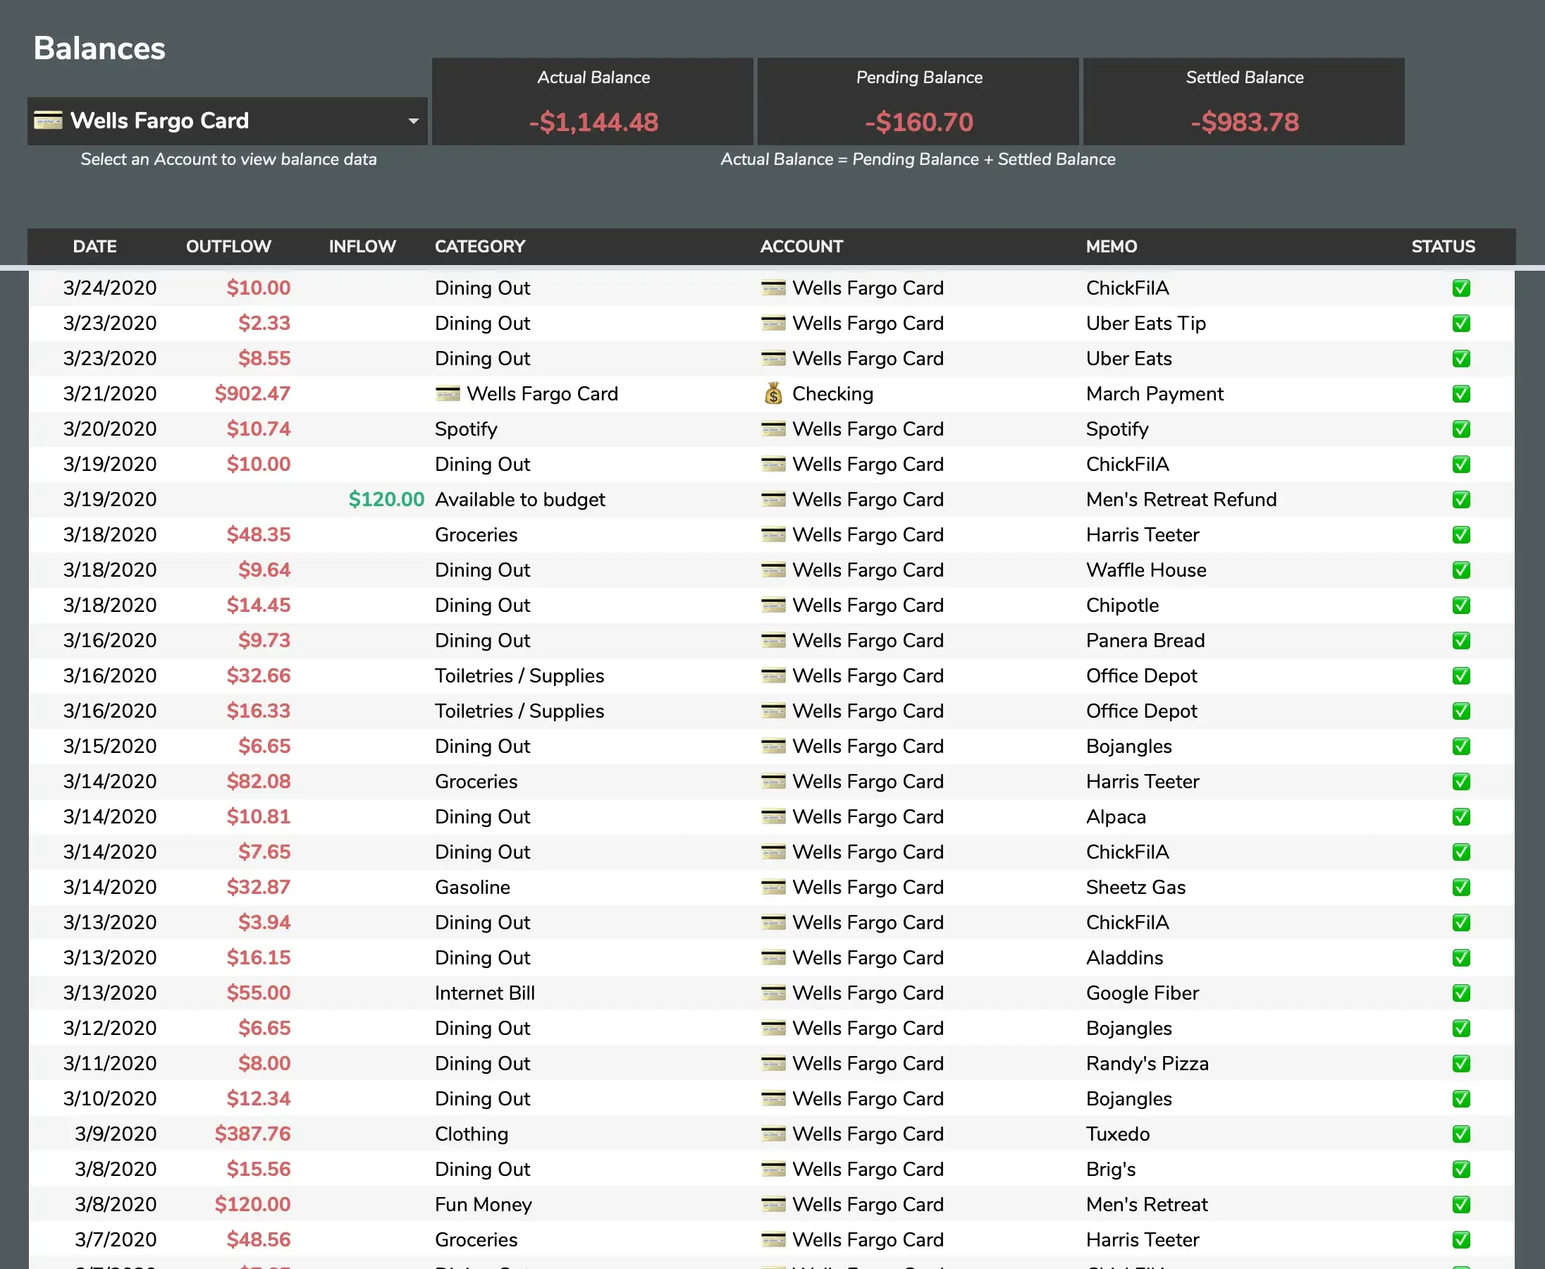Click the $16.33 outflow amount
The height and width of the screenshot is (1269, 1545).
point(258,711)
